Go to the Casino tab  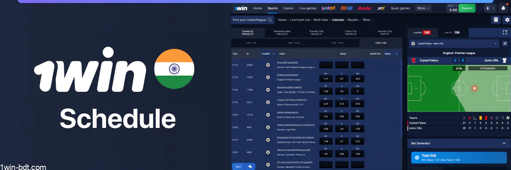pyautogui.click(x=288, y=8)
